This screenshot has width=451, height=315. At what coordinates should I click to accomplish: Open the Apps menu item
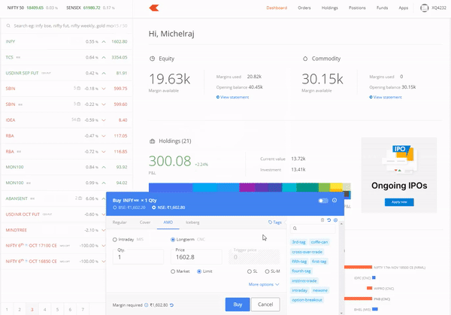(x=403, y=8)
